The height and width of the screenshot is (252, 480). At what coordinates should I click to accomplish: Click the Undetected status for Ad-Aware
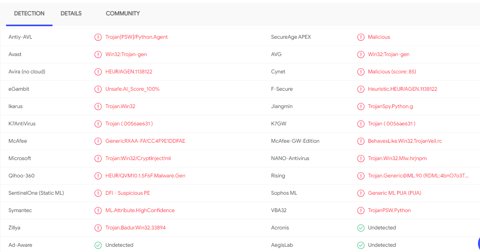pyautogui.click(x=119, y=245)
